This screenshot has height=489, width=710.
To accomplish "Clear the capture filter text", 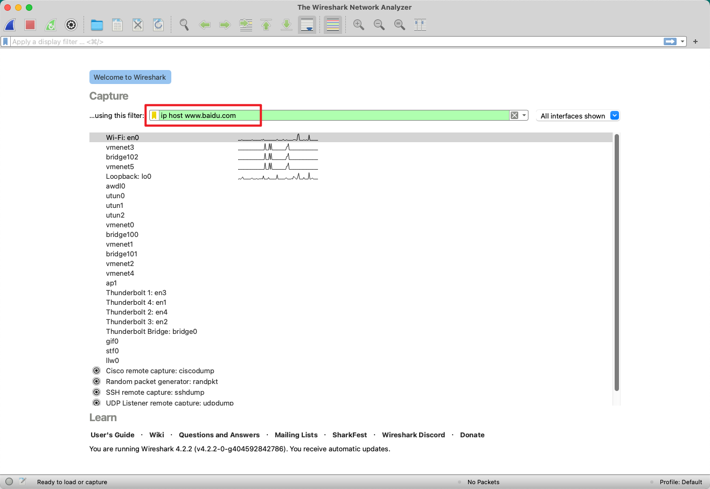I will pos(514,115).
